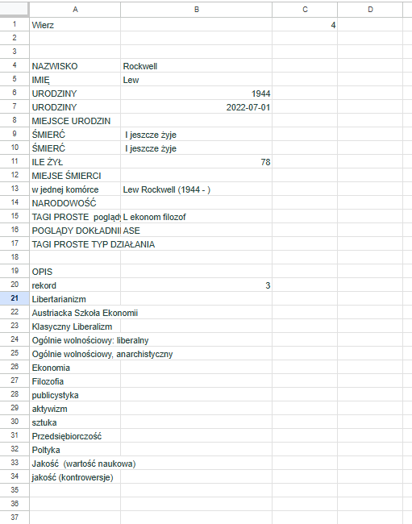Click the Przedsiębiorczość cell
Viewport: 412px width, 524px height.
75,436
